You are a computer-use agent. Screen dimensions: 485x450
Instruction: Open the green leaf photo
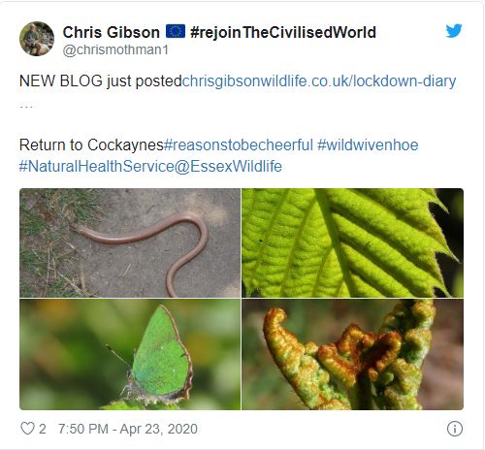(x=352, y=242)
